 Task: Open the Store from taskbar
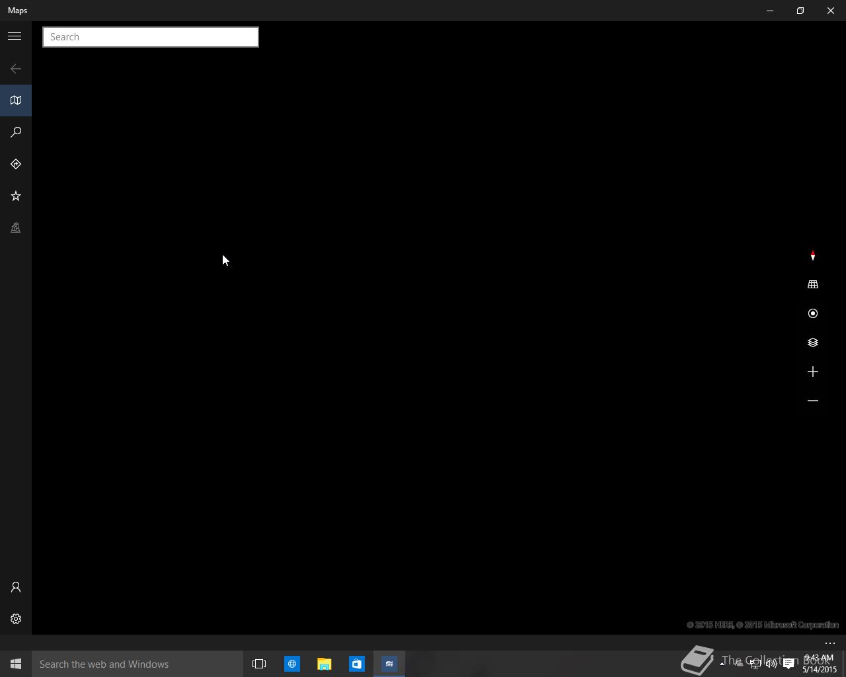pos(356,664)
